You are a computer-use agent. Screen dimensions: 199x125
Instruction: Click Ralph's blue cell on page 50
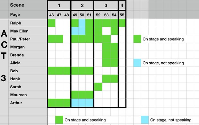click(x=82, y=23)
